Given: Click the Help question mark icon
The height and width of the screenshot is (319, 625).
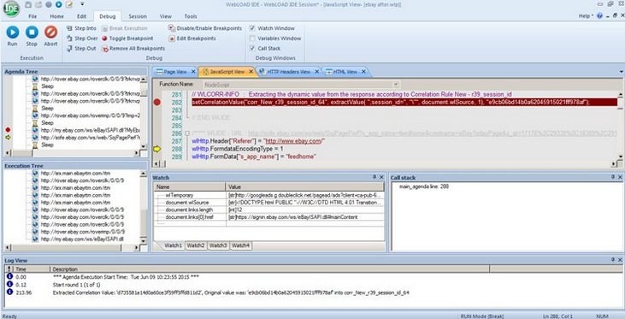Looking at the screenshot, I should [600, 16].
